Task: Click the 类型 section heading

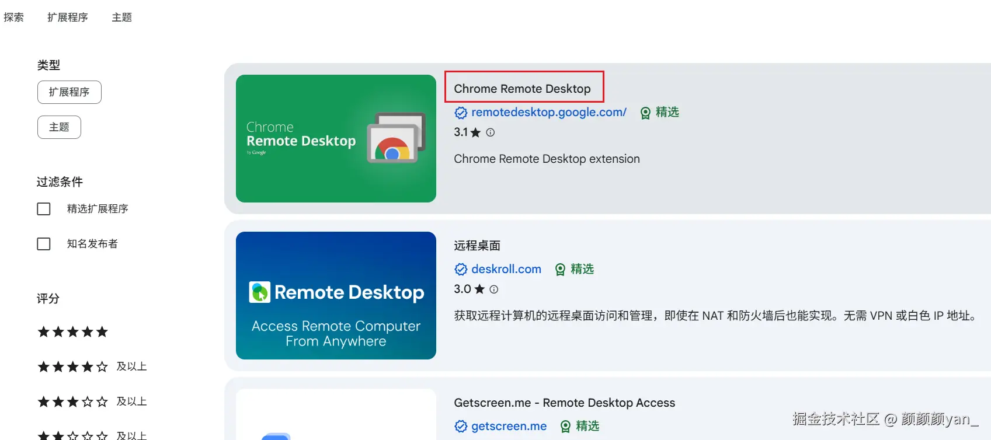Action: coord(48,65)
